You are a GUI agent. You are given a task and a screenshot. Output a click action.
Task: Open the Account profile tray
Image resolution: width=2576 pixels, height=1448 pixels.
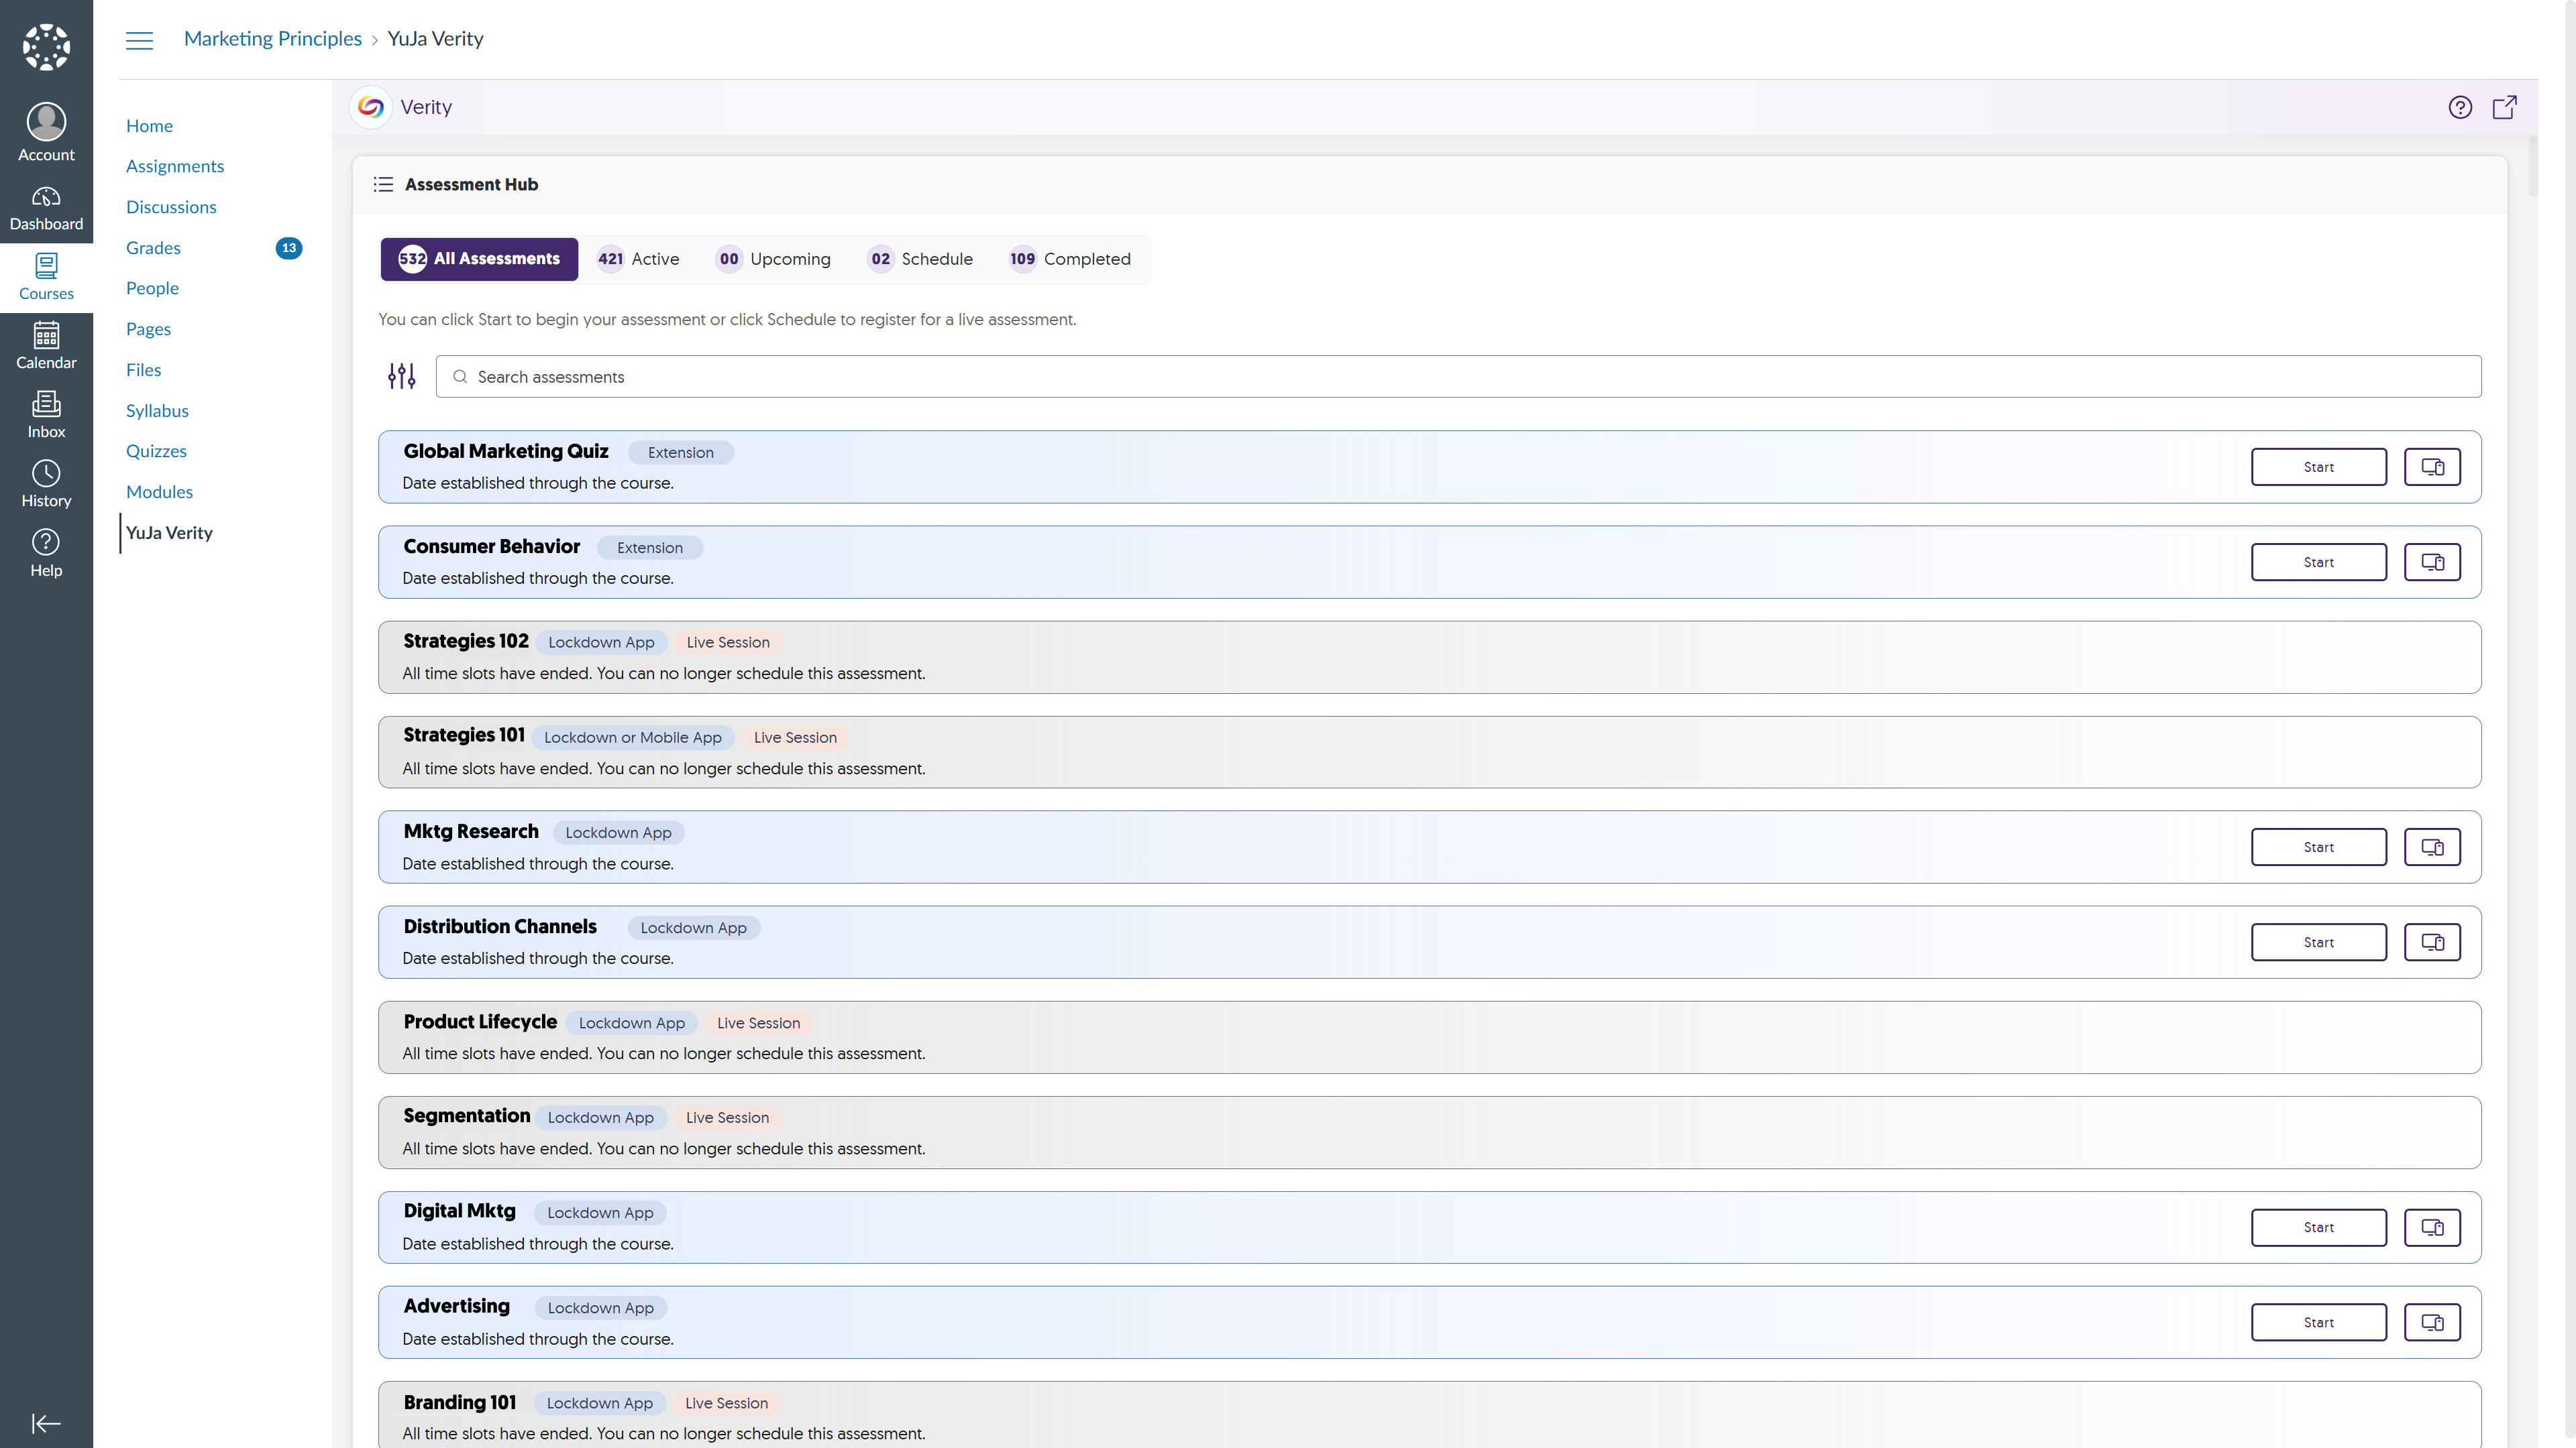(46, 132)
